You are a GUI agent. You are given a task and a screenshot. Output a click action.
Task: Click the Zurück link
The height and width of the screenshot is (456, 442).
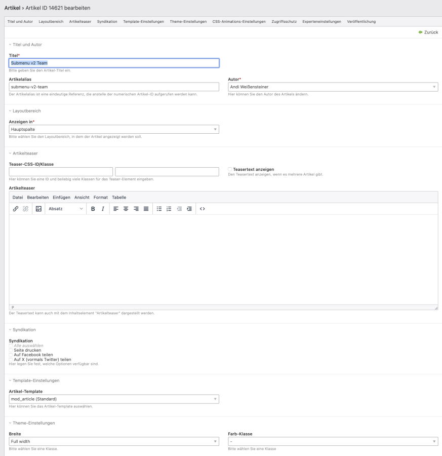coord(428,32)
